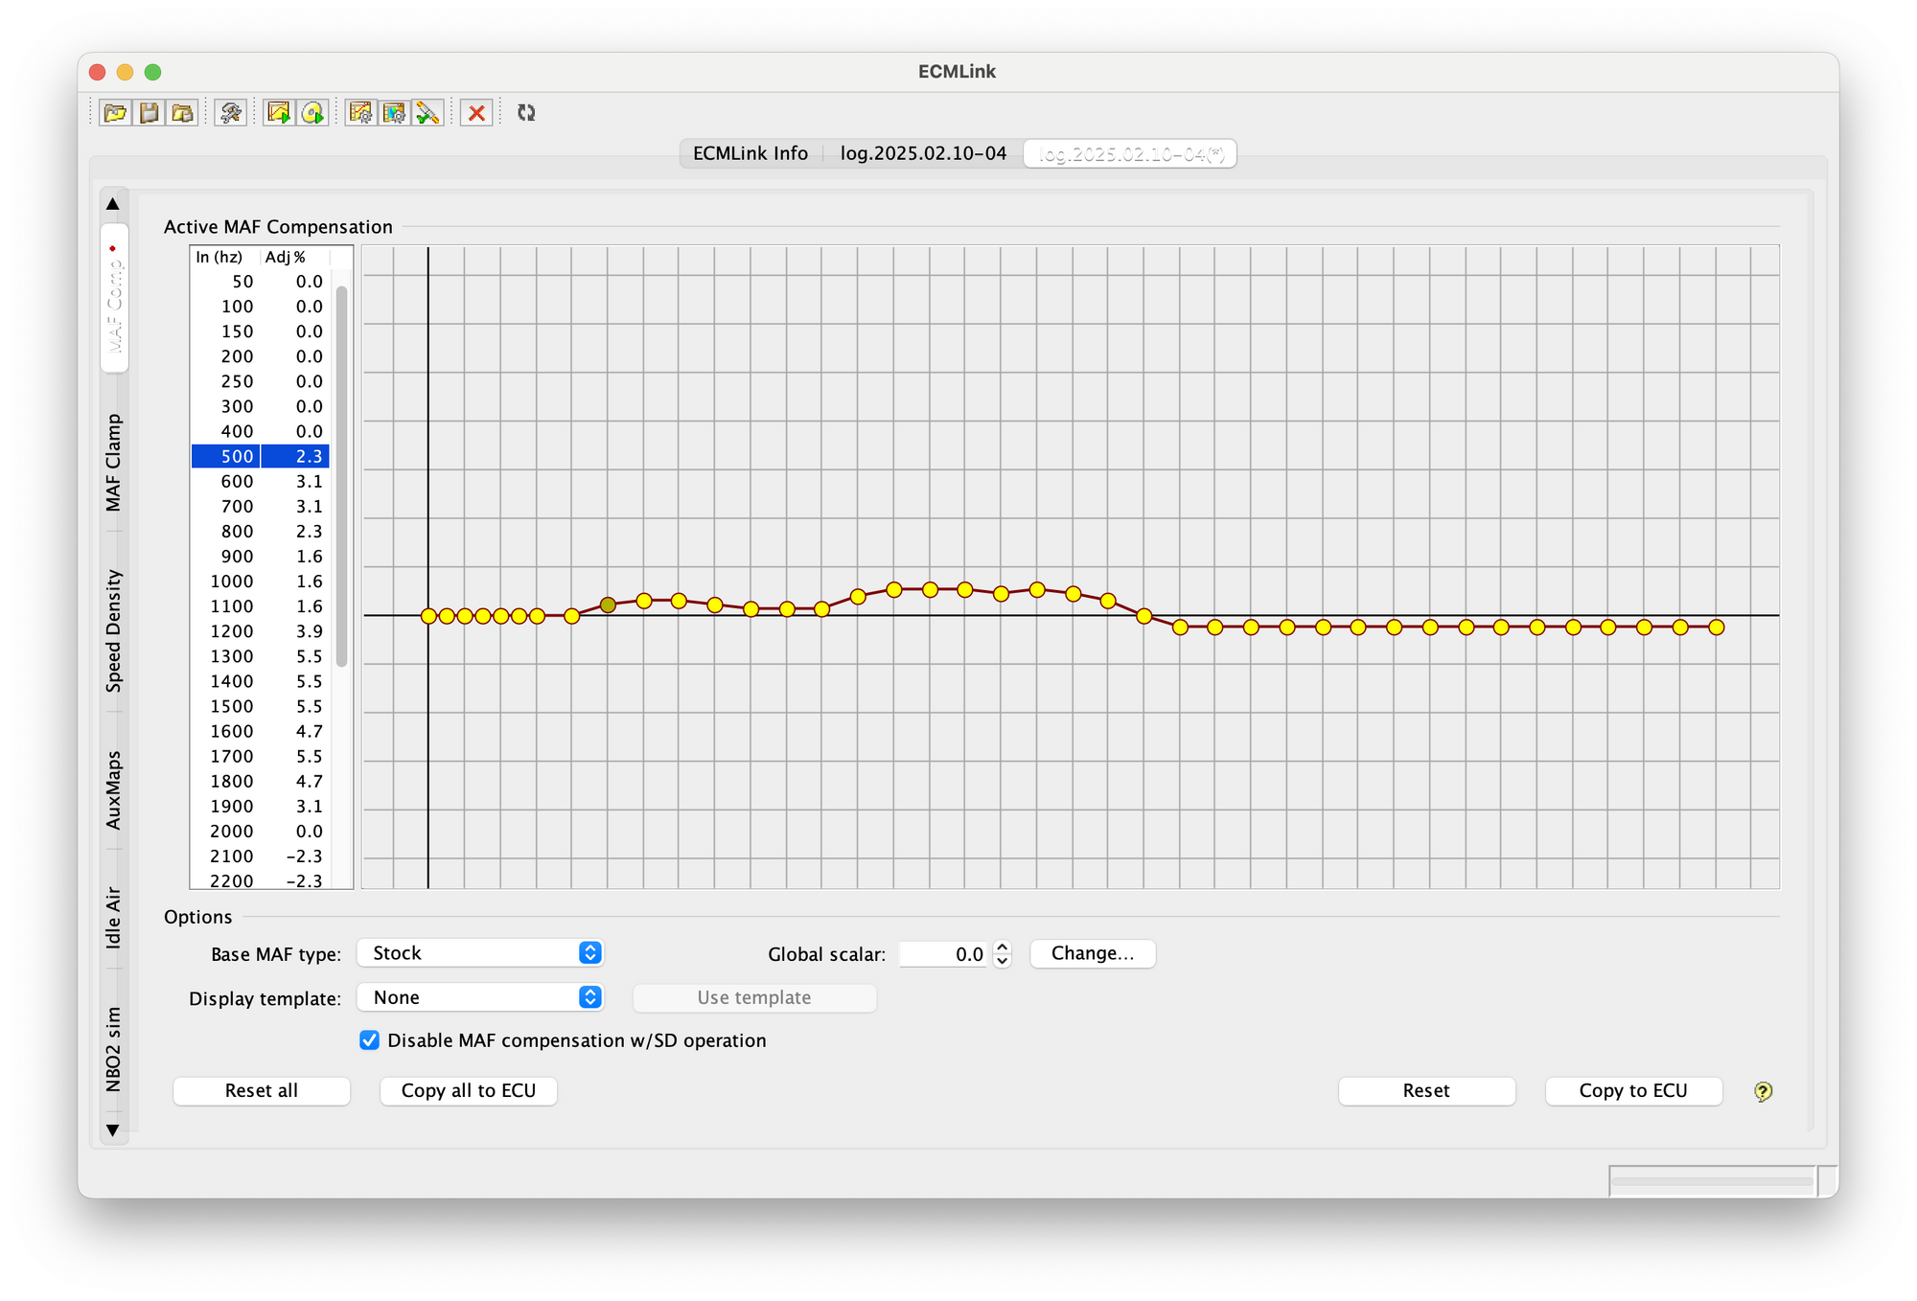Select the "600" Hz cell

(225, 482)
